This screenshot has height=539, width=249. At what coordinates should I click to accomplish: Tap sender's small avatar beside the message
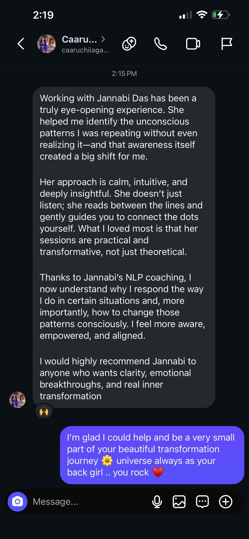(x=17, y=400)
